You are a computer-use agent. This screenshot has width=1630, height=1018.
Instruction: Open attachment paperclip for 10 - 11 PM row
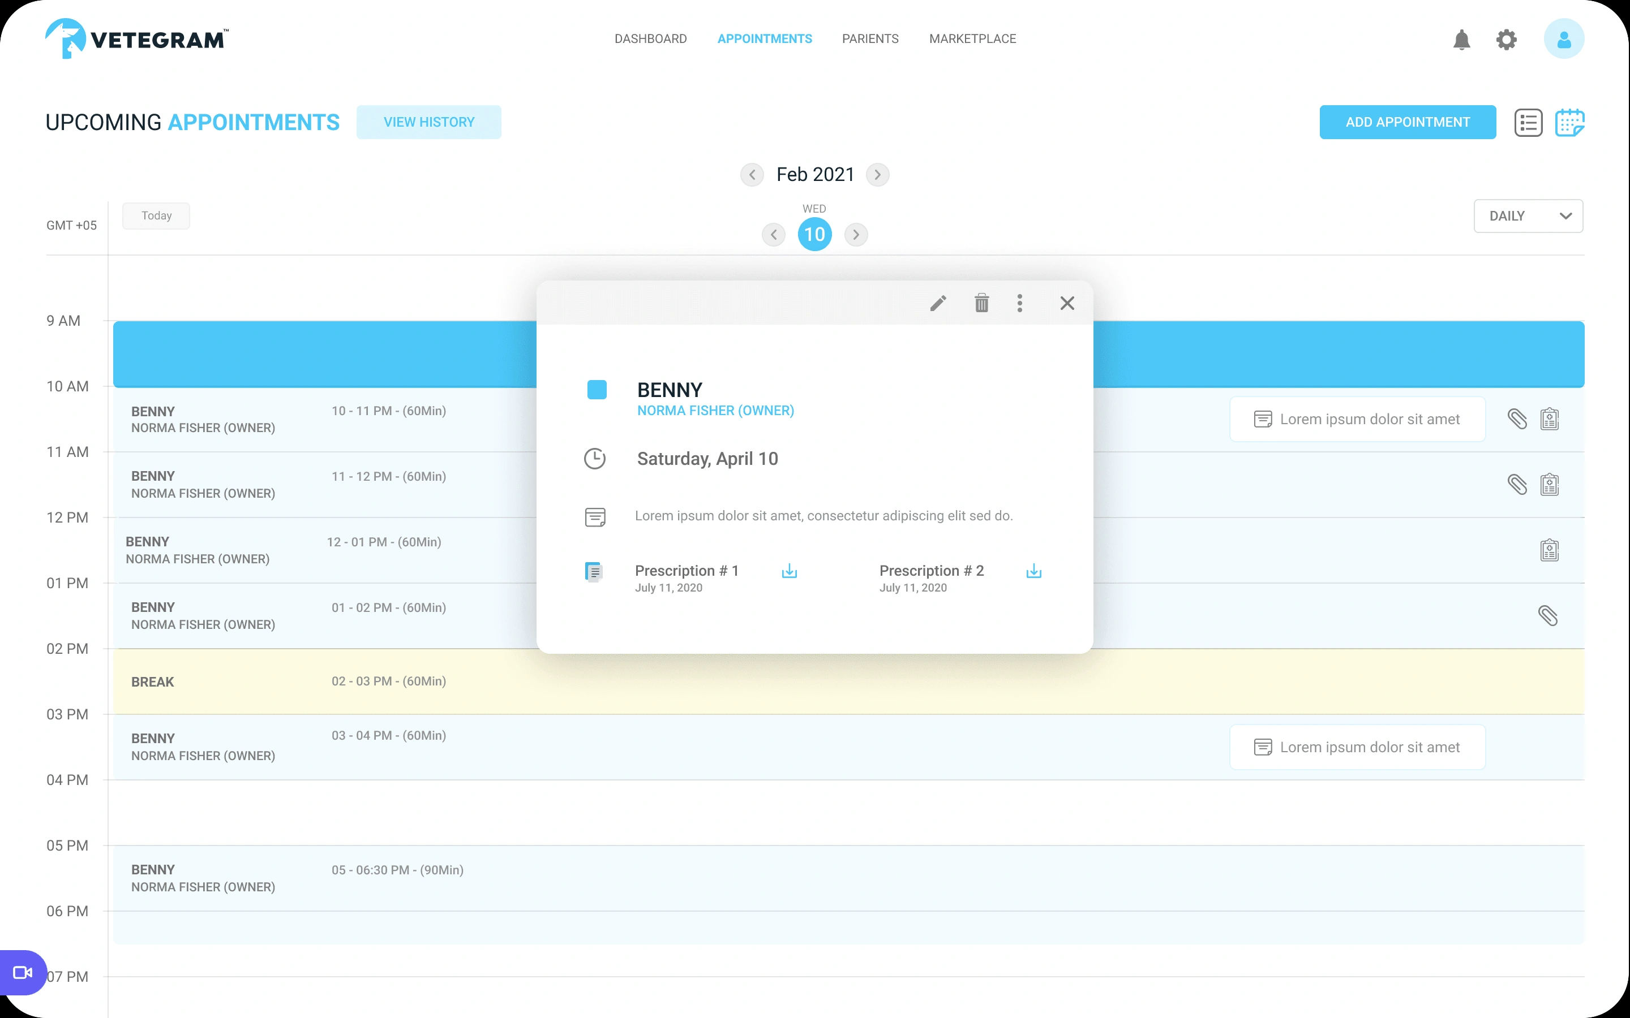[x=1517, y=419]
